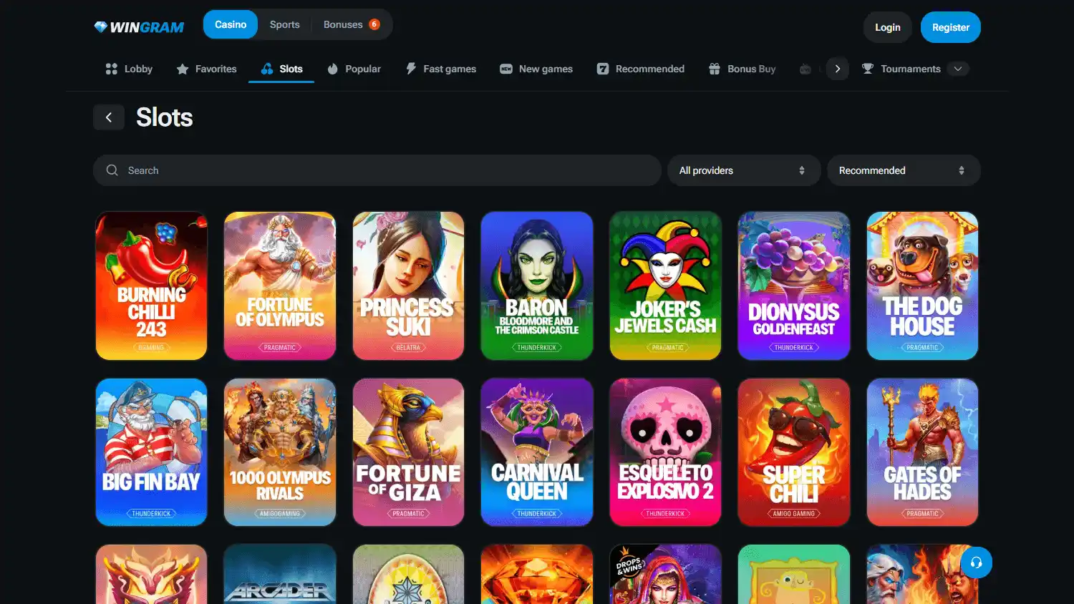The width and height of the screenshot is (1074, 604).
Task: Play Baron Bloodmore and the Crimson Castle
Action: 537,286
